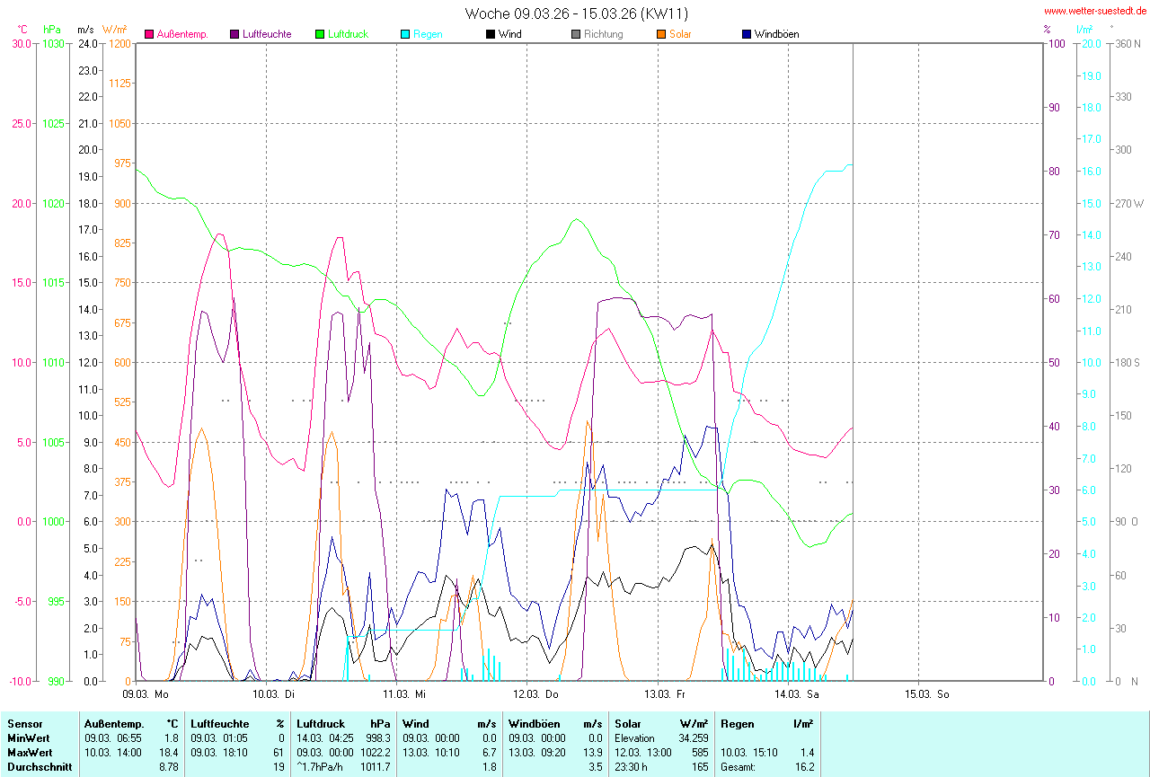Click the purple Luftfeuchte legend swatch
This screenshot has width=1150, height=777.
coord(235,34)
